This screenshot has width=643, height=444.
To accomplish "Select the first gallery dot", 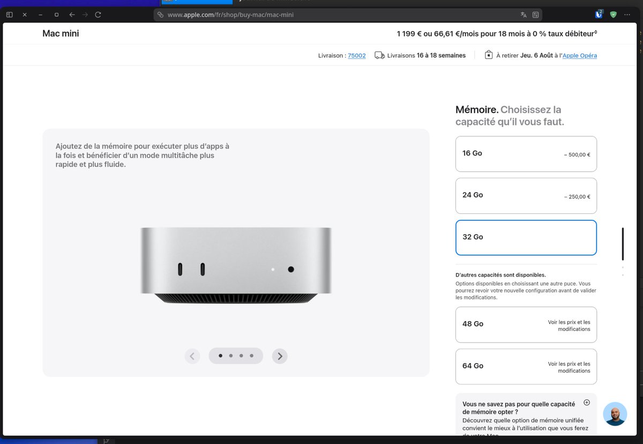I will tap(220, 356).
